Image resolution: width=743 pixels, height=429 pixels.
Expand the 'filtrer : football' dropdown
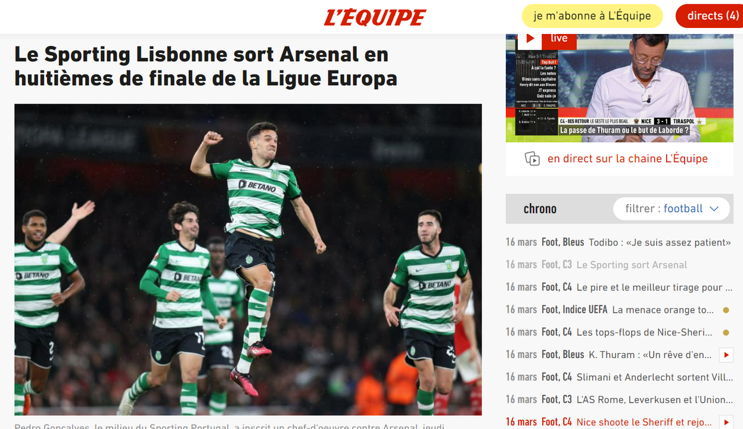point(672,209)
